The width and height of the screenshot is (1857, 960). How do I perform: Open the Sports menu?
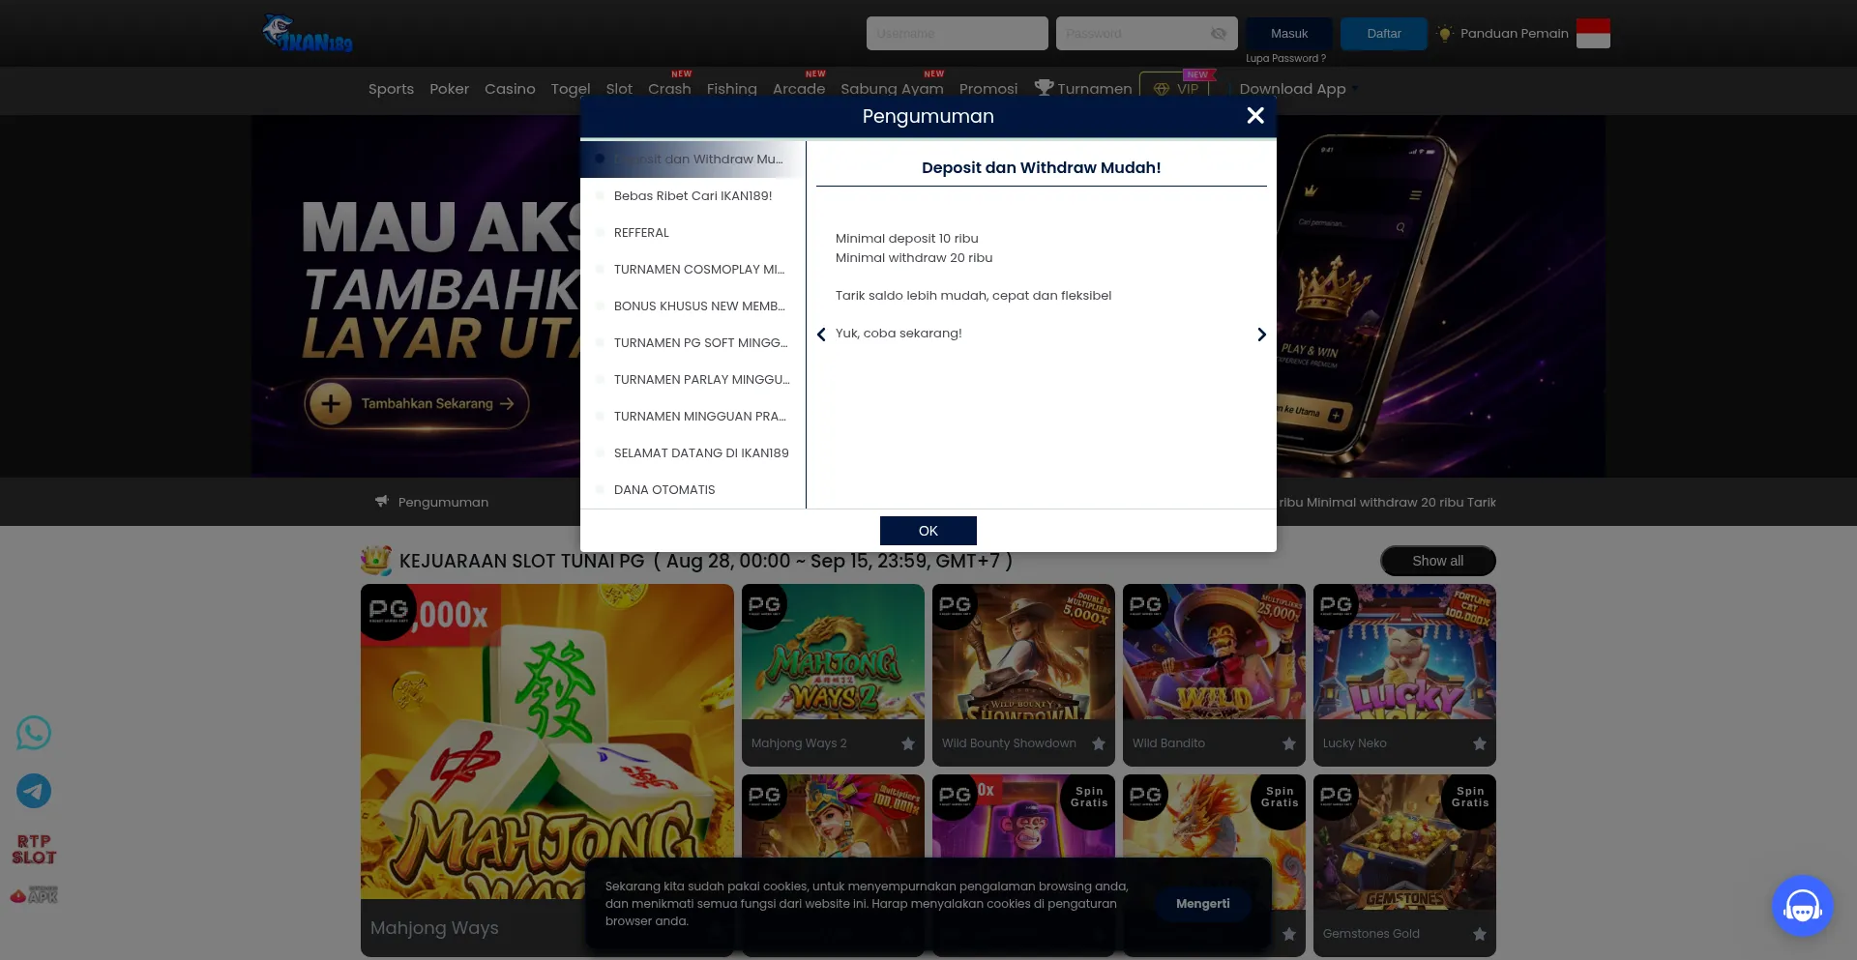coord(391,89)
